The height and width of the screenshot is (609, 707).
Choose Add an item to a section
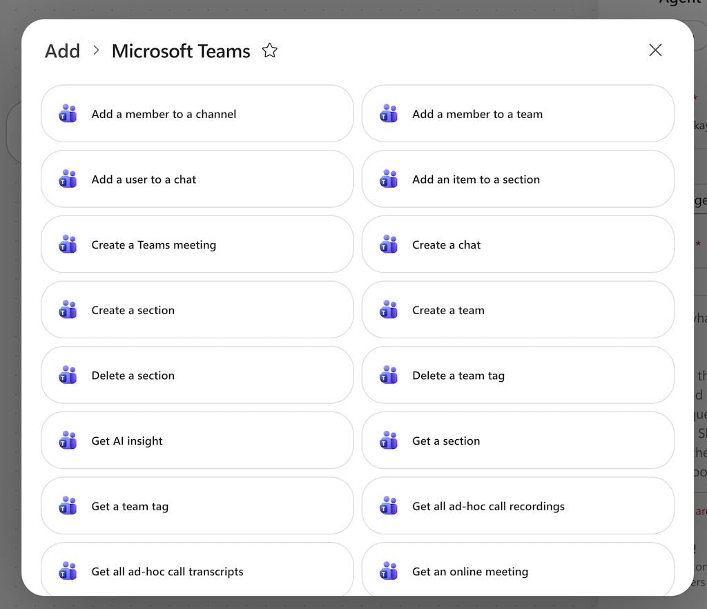point(518,179)
